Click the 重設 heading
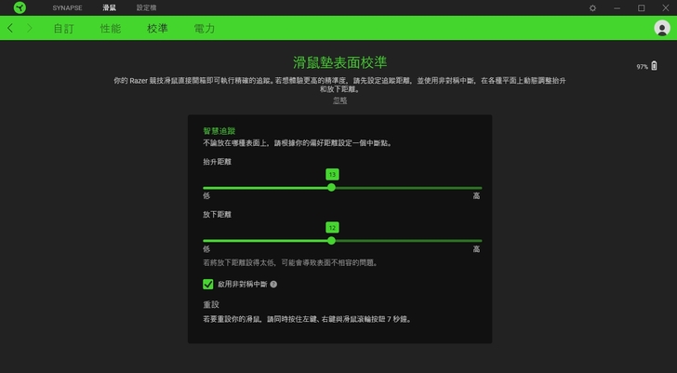The width and height of the screenshot is (677, 373). pos(211,304)
